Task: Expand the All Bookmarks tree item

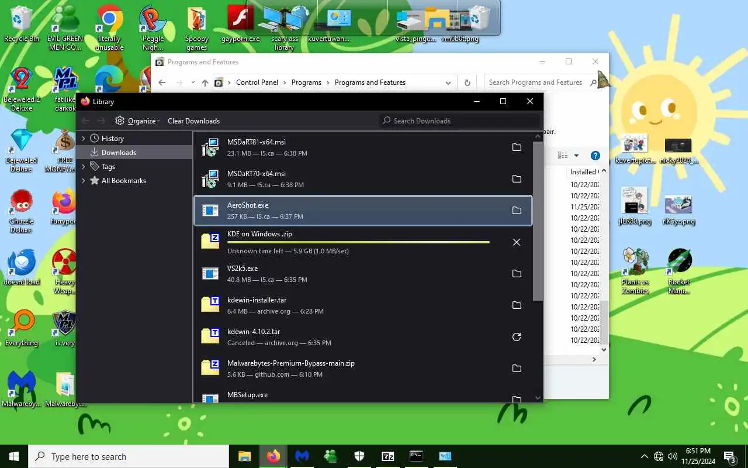Action: click(84, 181)
